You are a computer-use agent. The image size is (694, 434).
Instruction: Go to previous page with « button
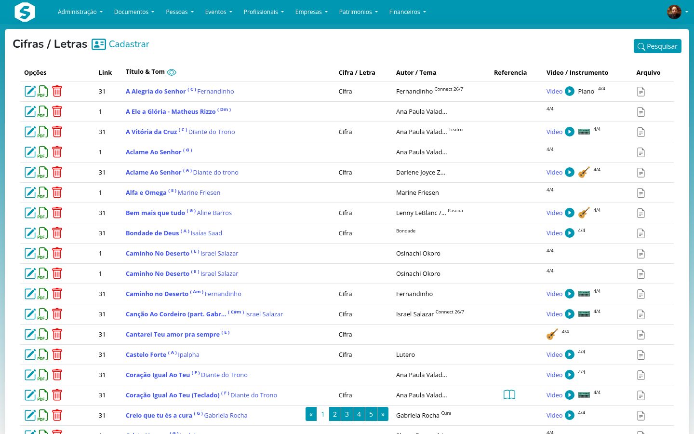click(311, 414)
